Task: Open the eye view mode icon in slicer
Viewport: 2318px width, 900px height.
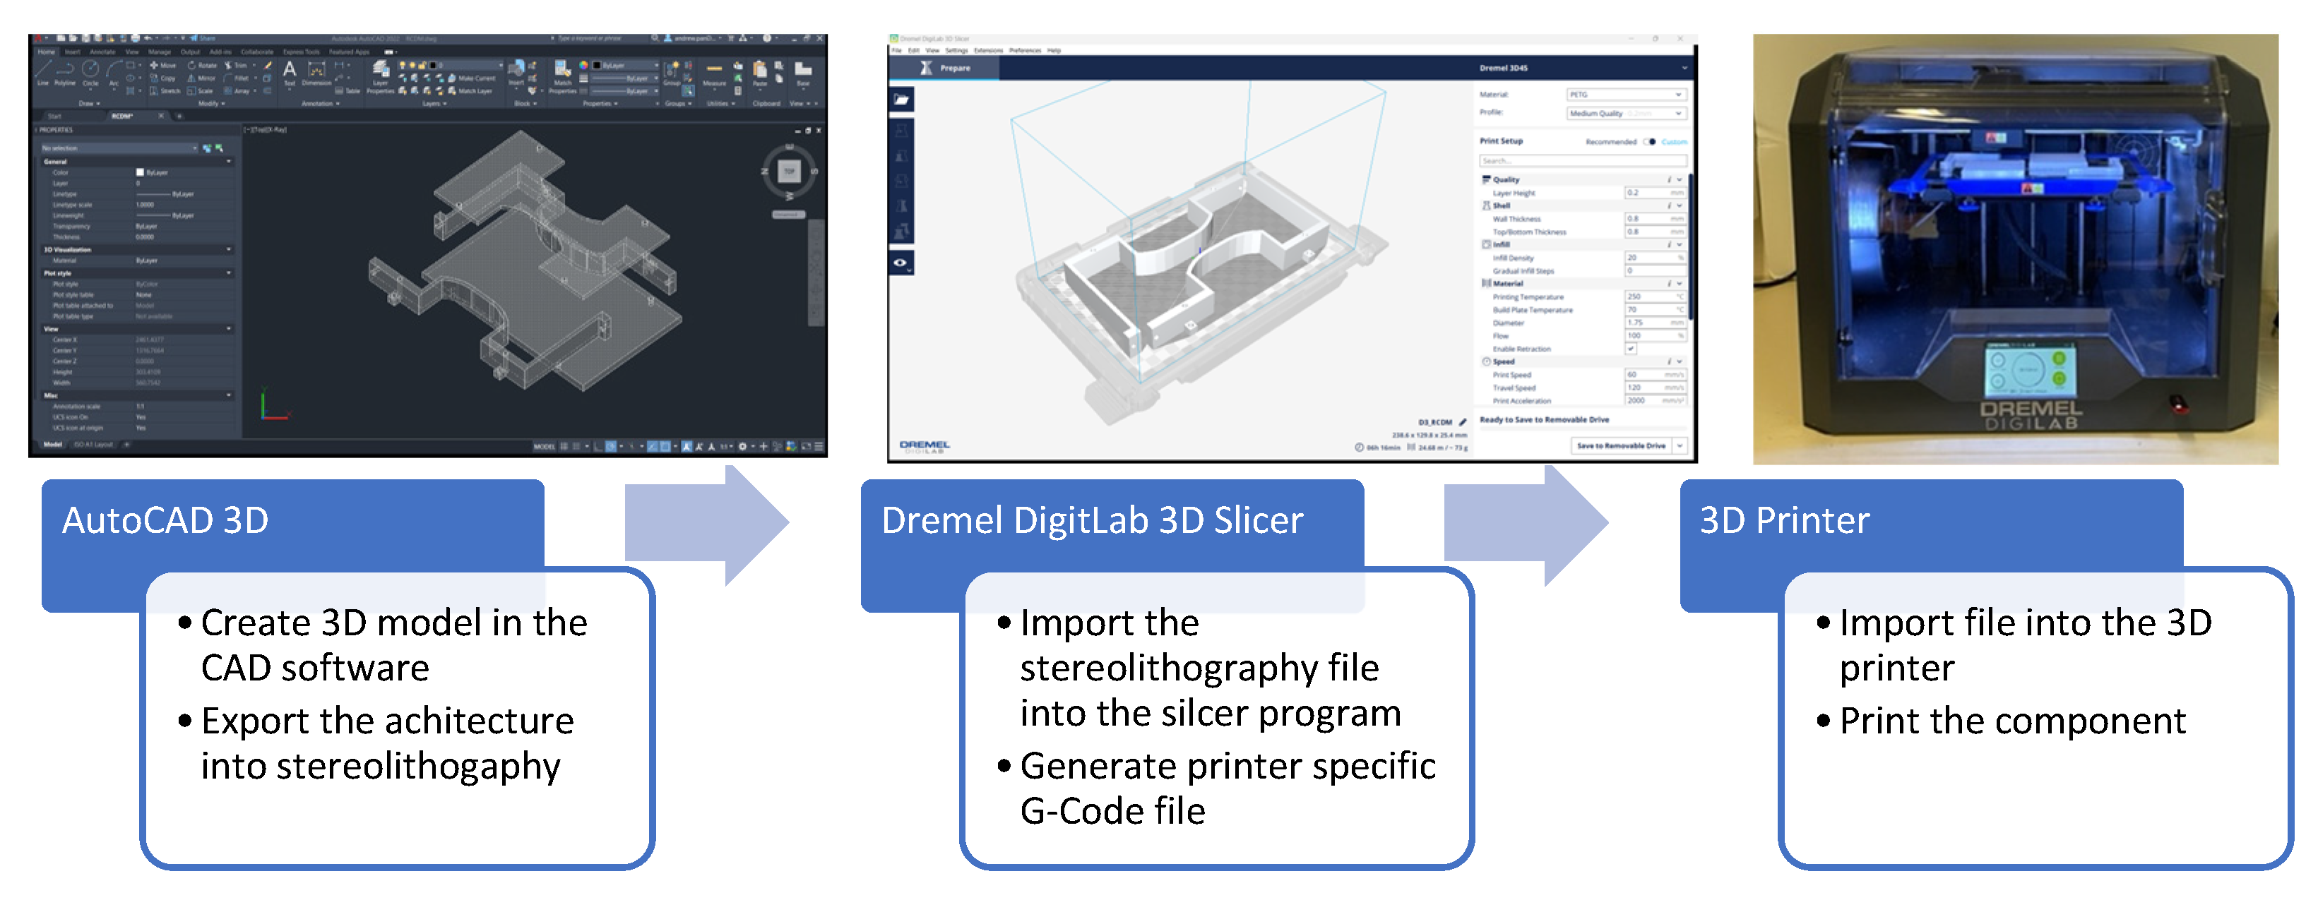Action: pyautogui.click(x=900, y=263)
